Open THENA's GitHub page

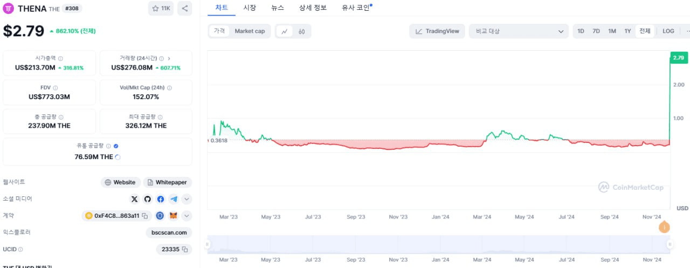point(147,199)
